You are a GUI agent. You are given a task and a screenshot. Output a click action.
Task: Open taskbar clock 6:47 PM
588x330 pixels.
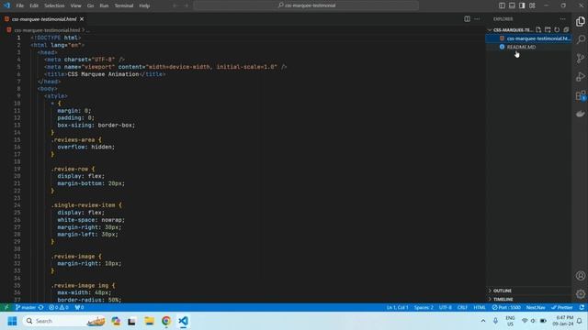pyautogui.click(x=563, y=321)
